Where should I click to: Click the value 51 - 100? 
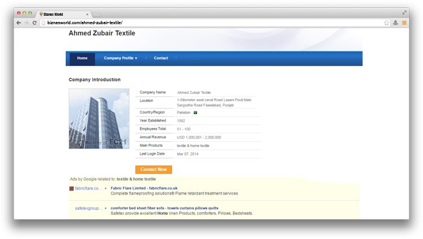click(184, 129)
